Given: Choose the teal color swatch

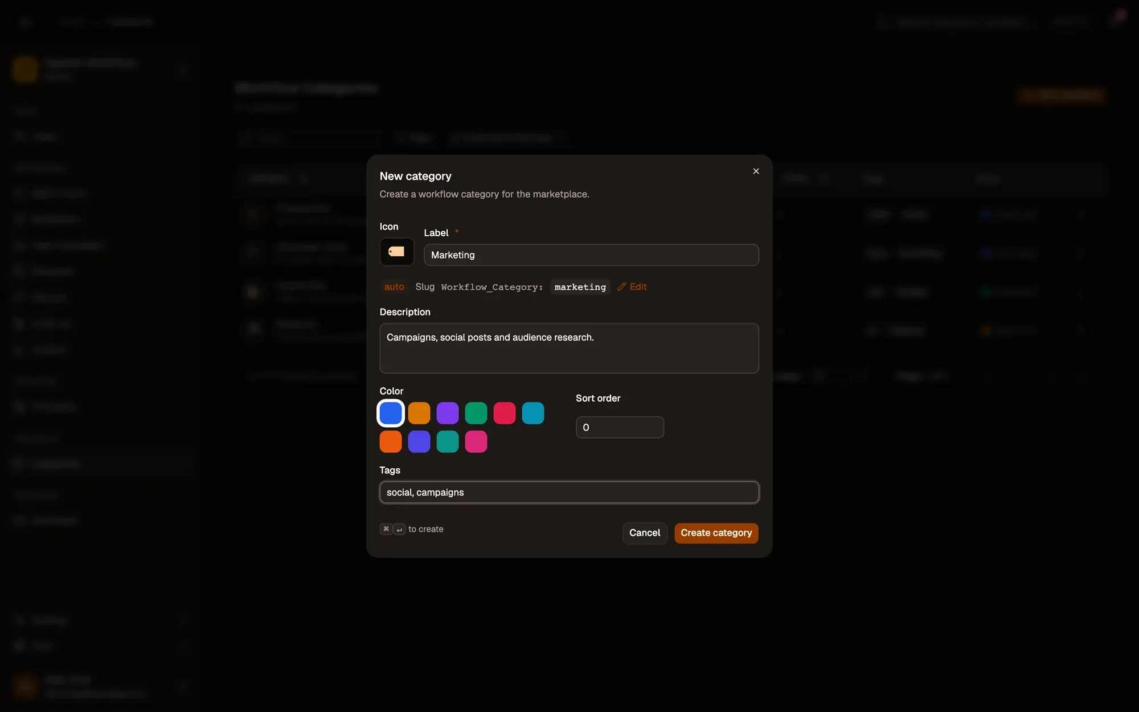Looking at the screenshot, I should point(448,441).
